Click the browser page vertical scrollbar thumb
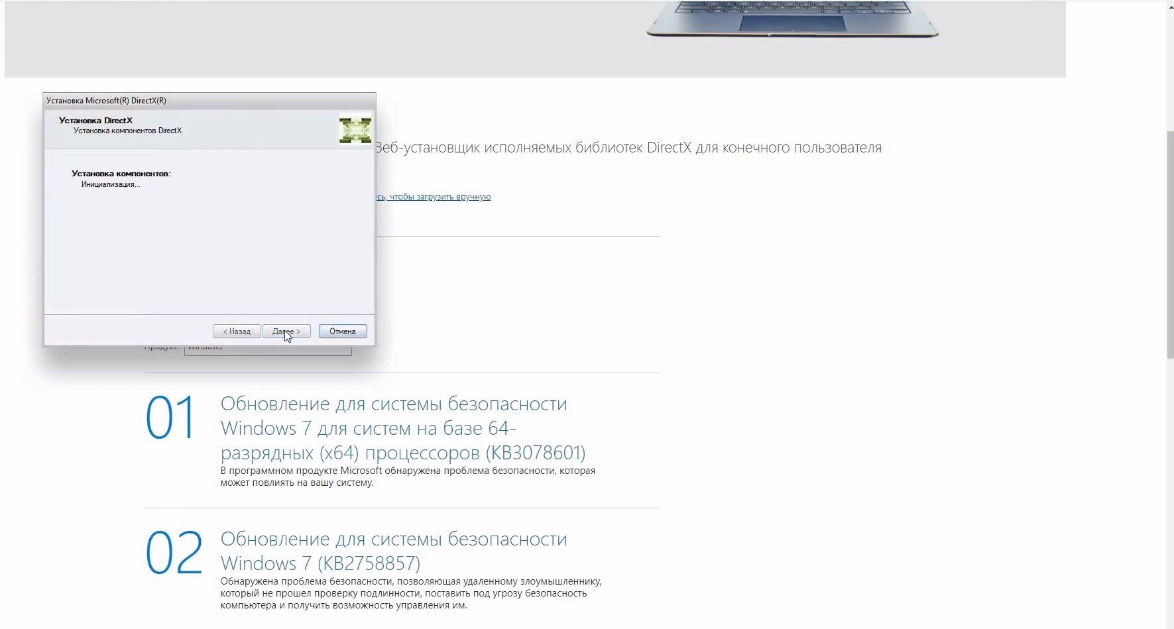This screenshot has width=1174, height=629. pyautogui.click(x=1170, y=245)
